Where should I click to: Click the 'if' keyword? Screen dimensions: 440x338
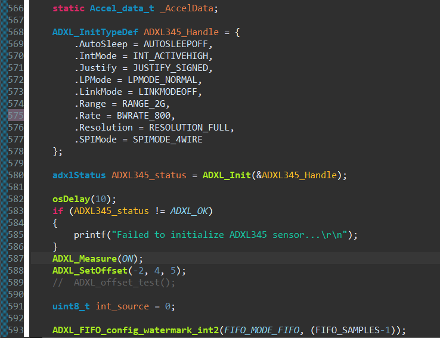(x=58, y=211)
